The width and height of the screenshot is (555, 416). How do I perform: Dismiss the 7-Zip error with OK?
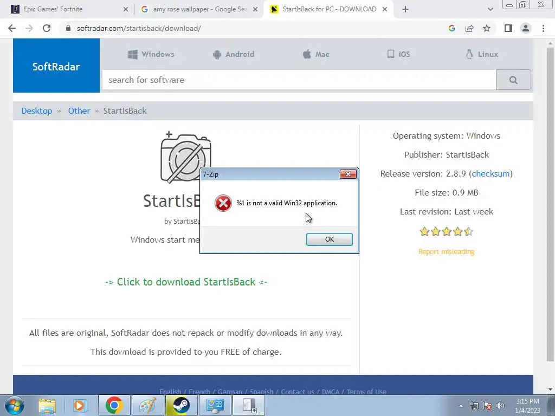[x=329, y=239]
